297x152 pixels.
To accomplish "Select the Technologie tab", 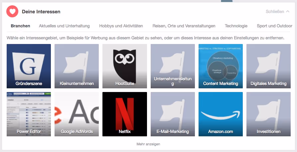I will tap(236, 26).
